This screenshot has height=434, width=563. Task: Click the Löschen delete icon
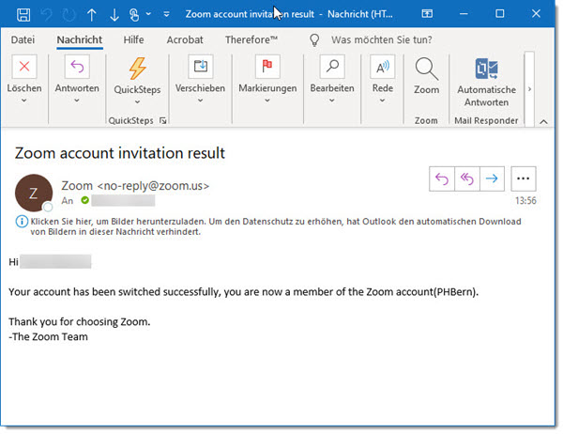pyautogui.click(x=25, y=68)
